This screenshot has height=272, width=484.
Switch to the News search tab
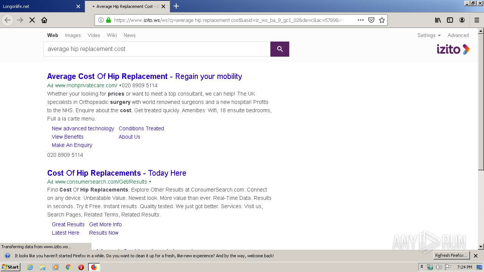pos(129,35)
